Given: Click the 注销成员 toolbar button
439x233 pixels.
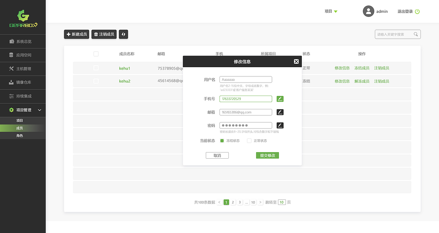Looking at the screenshot, I should coord(104,34).
